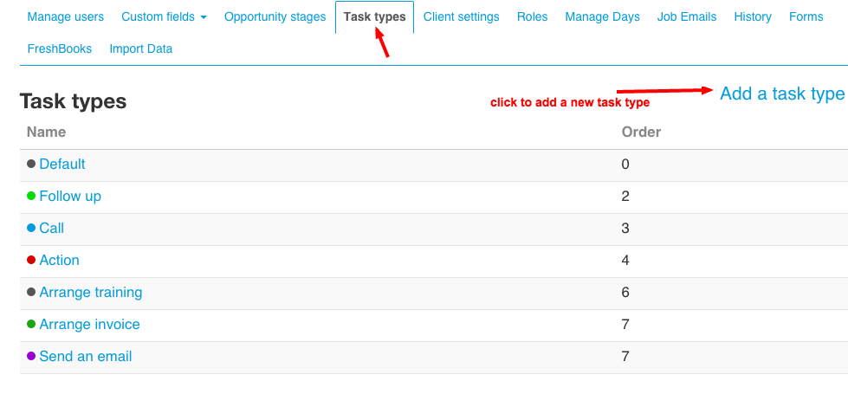Open the Manage Days tab
Image resolution: width=848 pixels, height=394 pixels.
pos(602,17)
